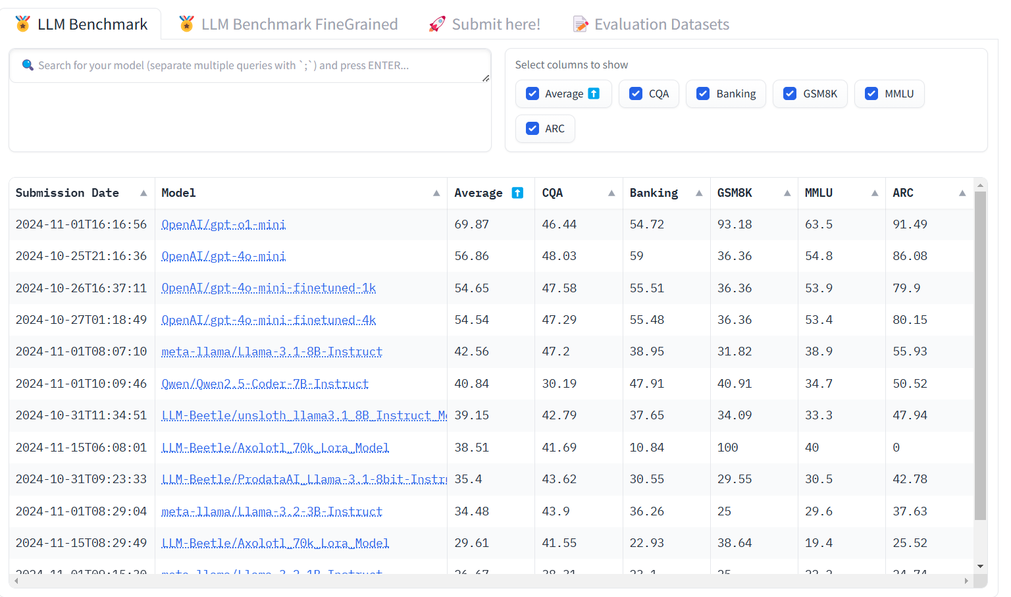Click the Average column header text
The image size is (1011, 597).
coord(479,193)
